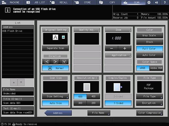Open the Encryption settings
This screenshot has width=169, height=126.
point(149,103)
